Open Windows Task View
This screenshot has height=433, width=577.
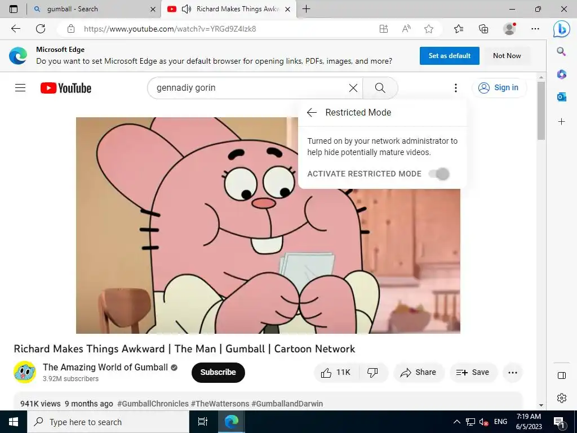[x=203, y=422]
